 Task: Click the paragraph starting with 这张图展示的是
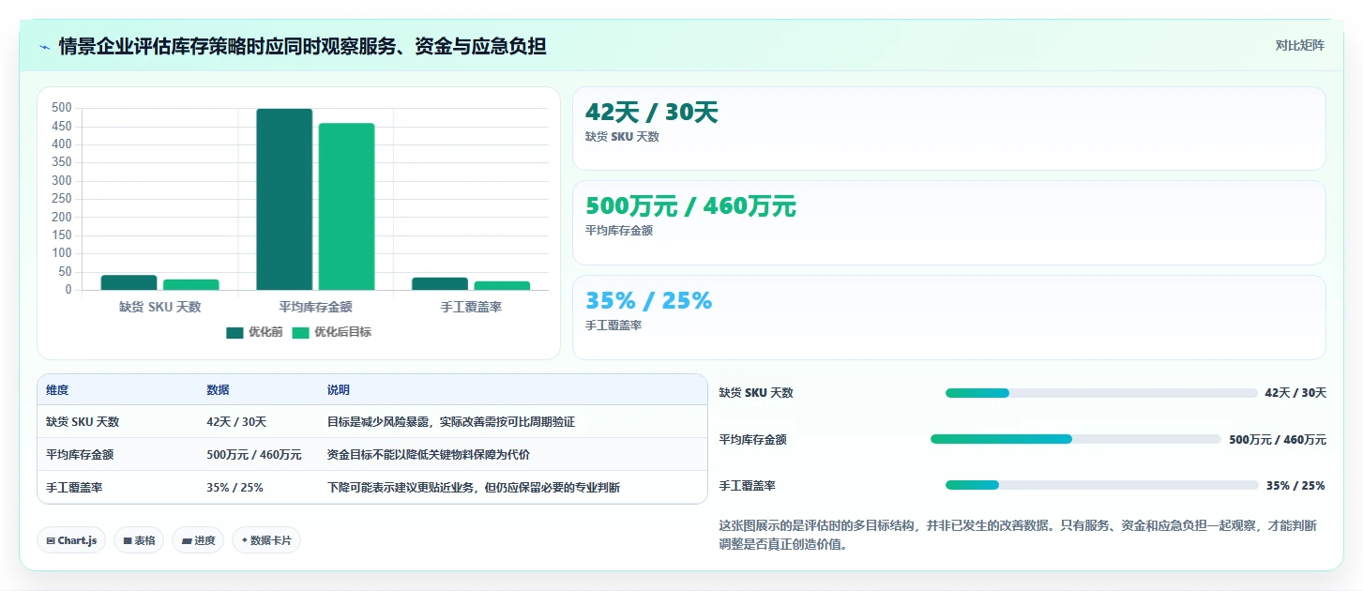coord(1018,535)
